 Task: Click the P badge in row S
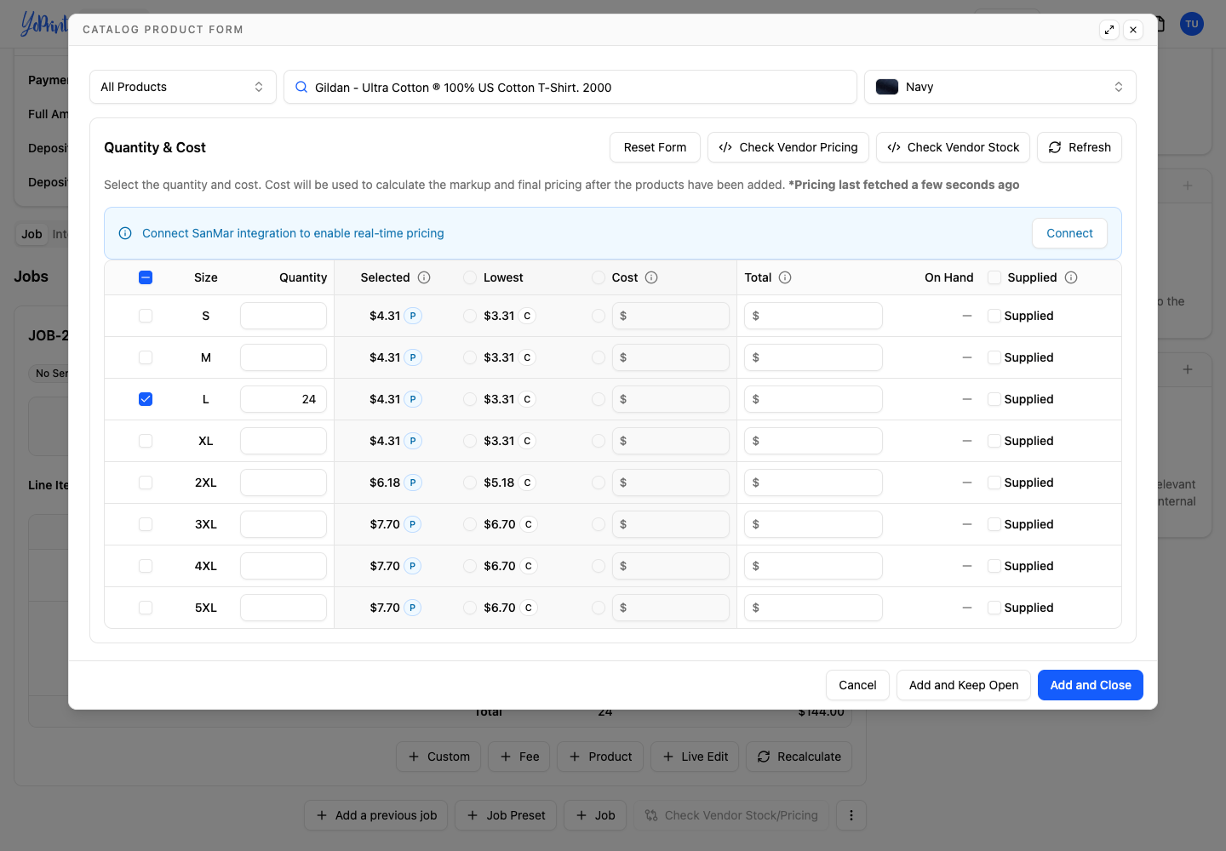click(413, 316)
